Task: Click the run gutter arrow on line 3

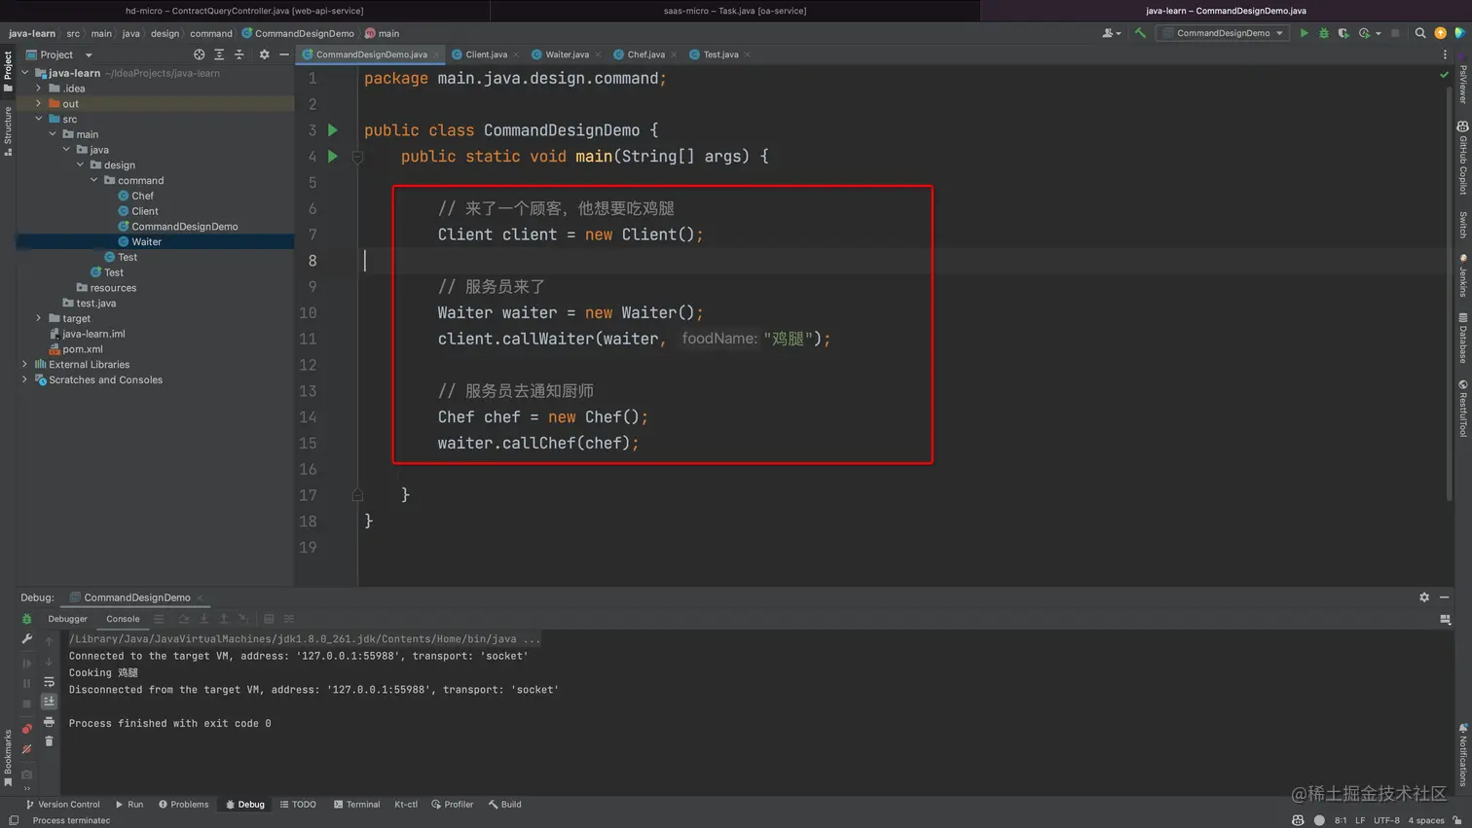Action: [333, 130]
